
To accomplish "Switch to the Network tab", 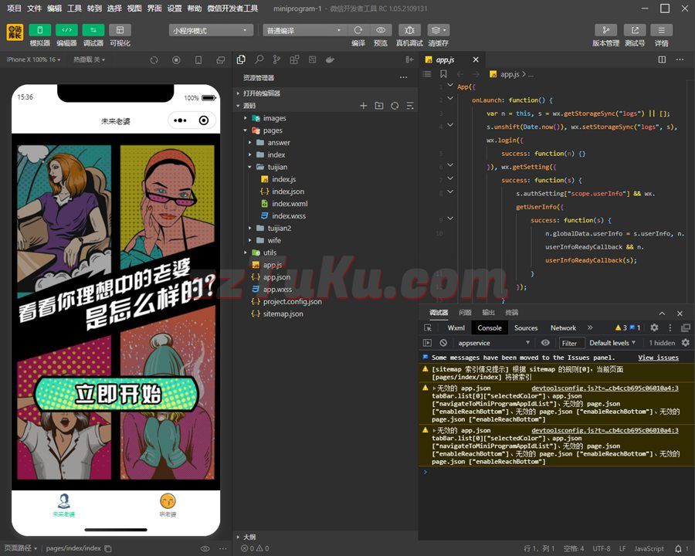I will [563, 327].
